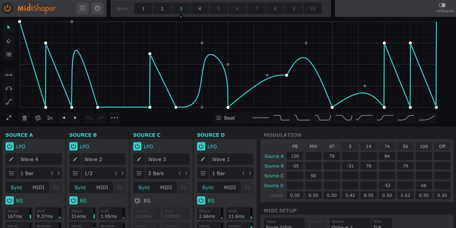456x228 pixels.
Task: Click the Sync button in Source D
Action: pos(208,187)
